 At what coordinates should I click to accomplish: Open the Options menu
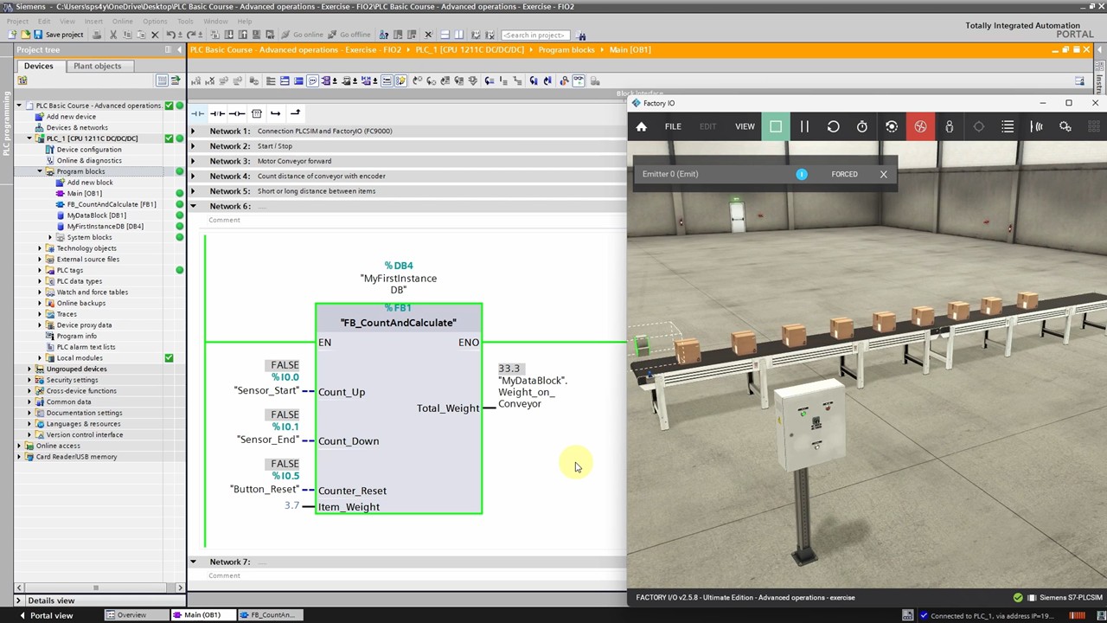155,21
